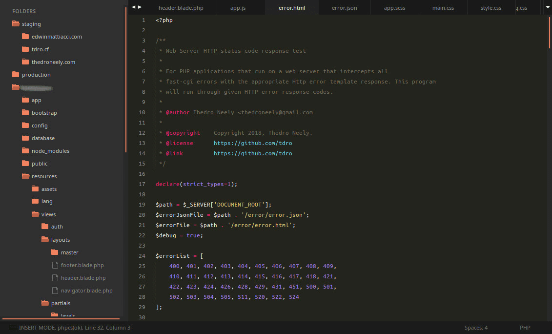Viewport: 552px width, 334px height.
Task: Open footer.blade.php file name in sidebar
Action: pyautogui.click(x=82, y=265)
